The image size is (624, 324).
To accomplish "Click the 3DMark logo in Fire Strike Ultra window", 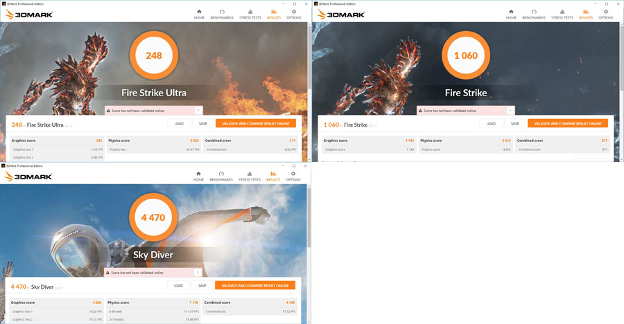I will (x=28, y=15).
